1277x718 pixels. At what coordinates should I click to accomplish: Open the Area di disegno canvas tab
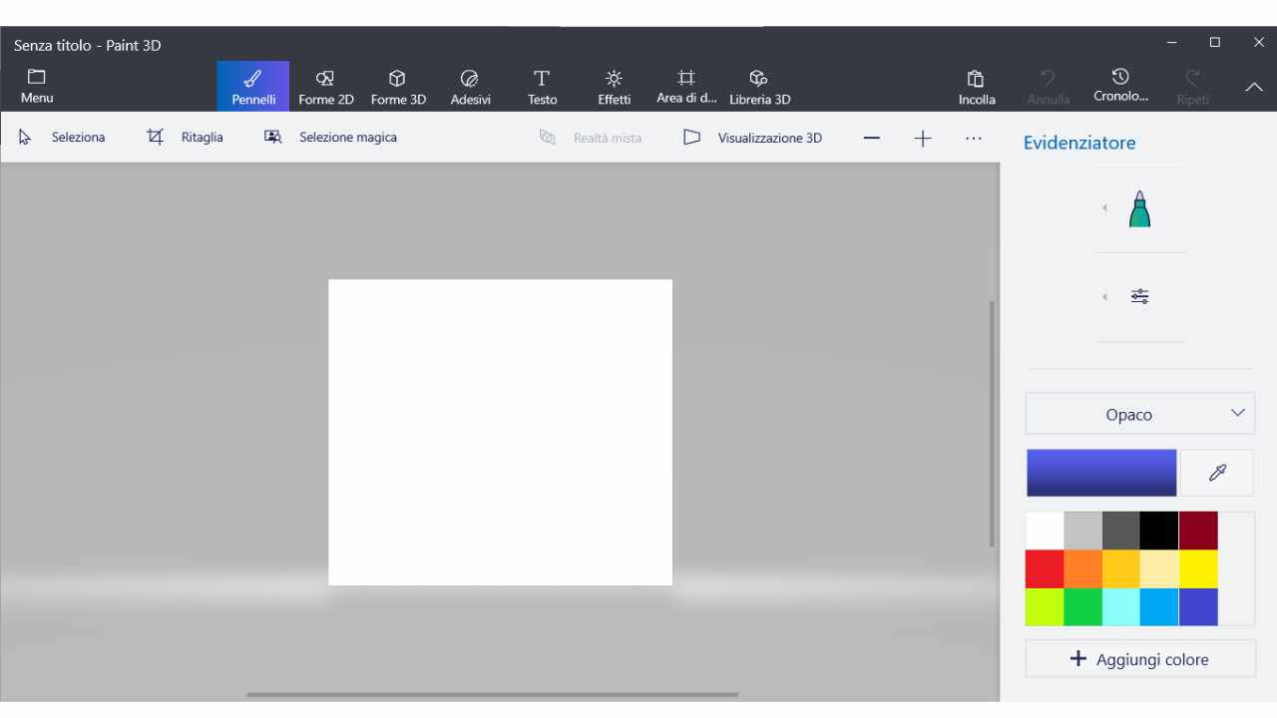tap(686, 87)
